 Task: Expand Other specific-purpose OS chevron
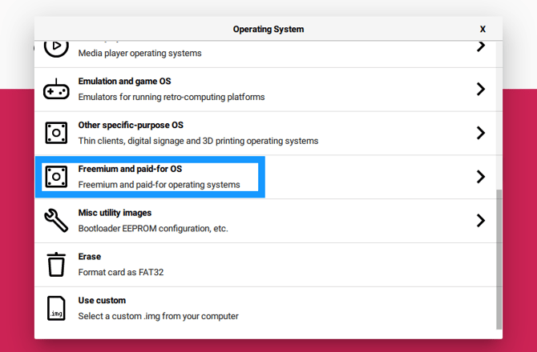tap(481, 133)
